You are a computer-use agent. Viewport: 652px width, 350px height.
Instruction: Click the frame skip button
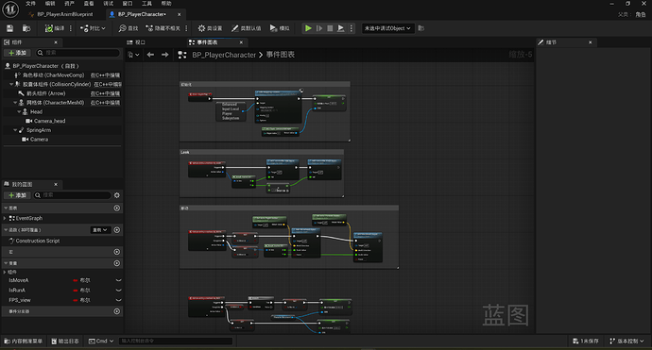point(319,28)
